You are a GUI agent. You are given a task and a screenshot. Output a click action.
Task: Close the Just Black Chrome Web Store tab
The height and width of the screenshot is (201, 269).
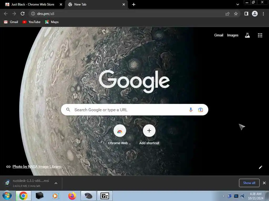click(x=61, y=4)
